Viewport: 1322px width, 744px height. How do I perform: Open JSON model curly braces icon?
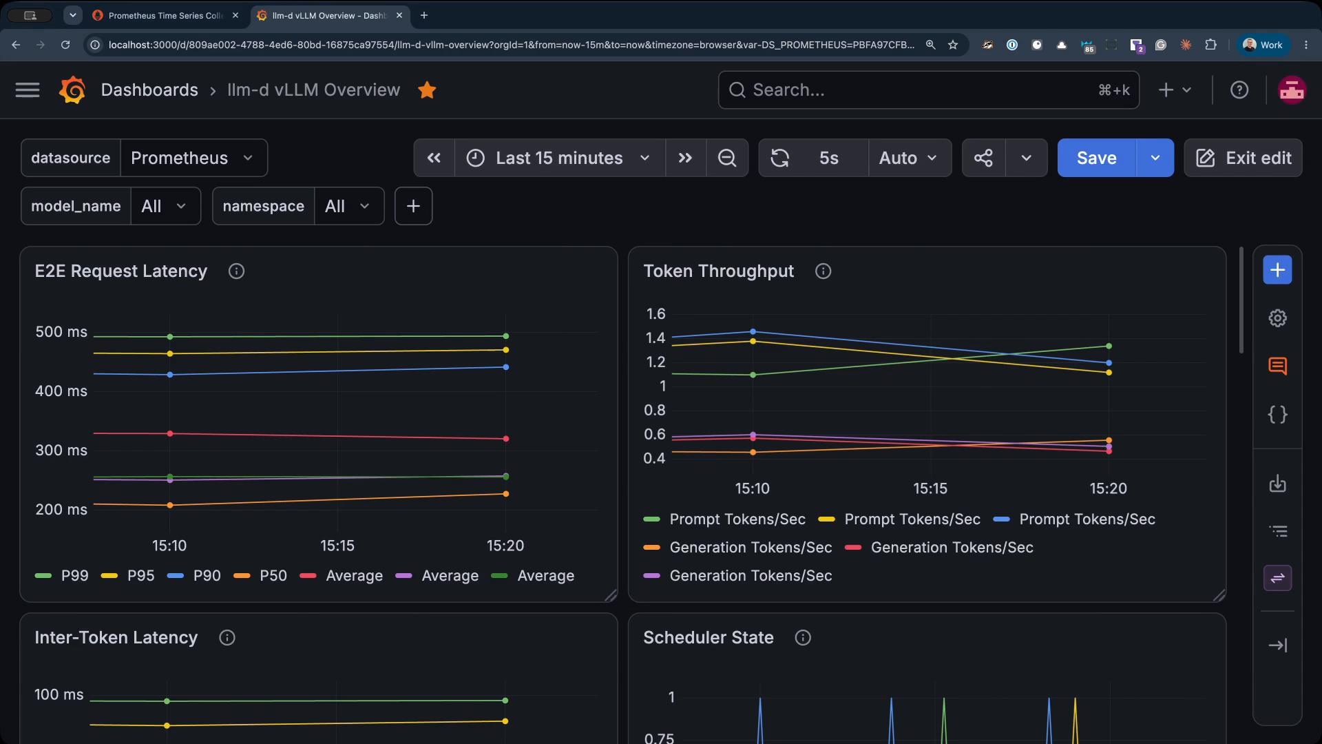(1277, 415)
